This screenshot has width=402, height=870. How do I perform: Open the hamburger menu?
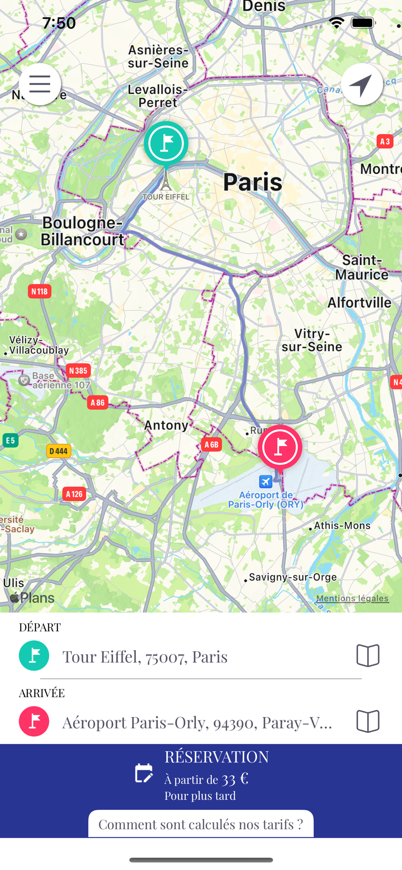pos(40,84)
